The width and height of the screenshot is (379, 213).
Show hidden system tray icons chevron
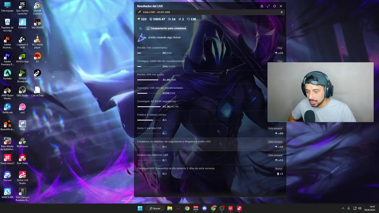(343, 208)
